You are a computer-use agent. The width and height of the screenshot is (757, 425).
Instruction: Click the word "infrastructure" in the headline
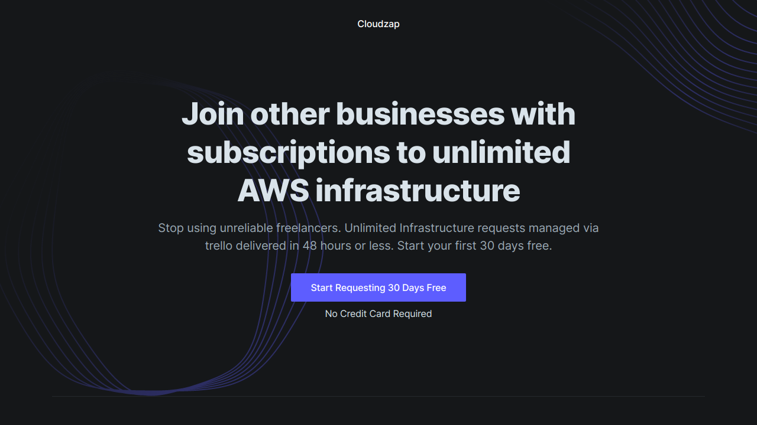418,191
